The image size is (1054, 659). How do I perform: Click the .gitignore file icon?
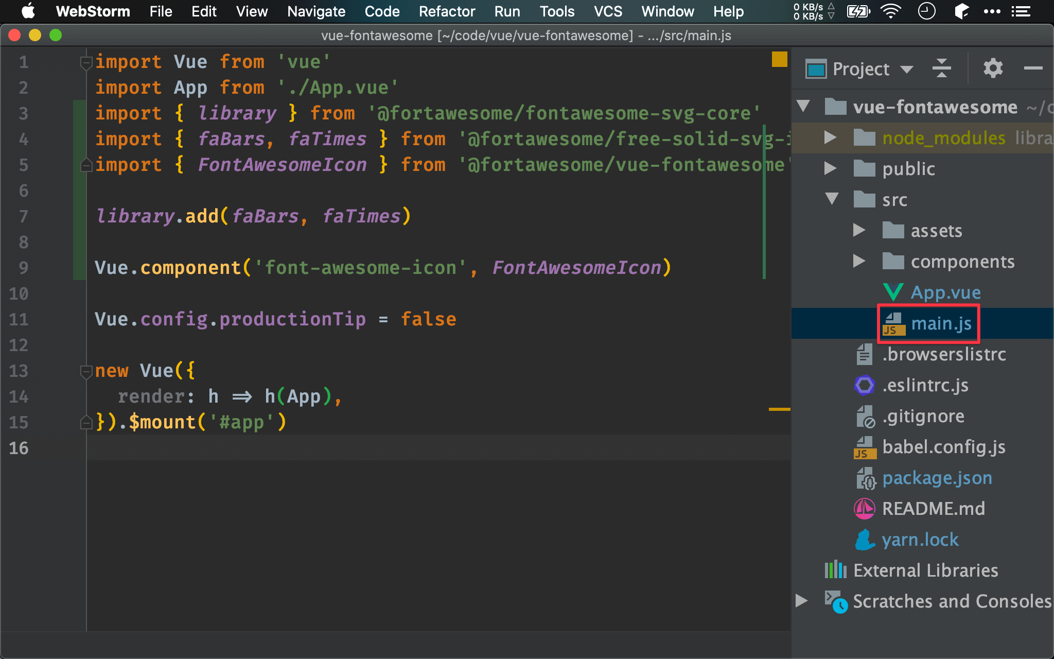click(865, 416)
